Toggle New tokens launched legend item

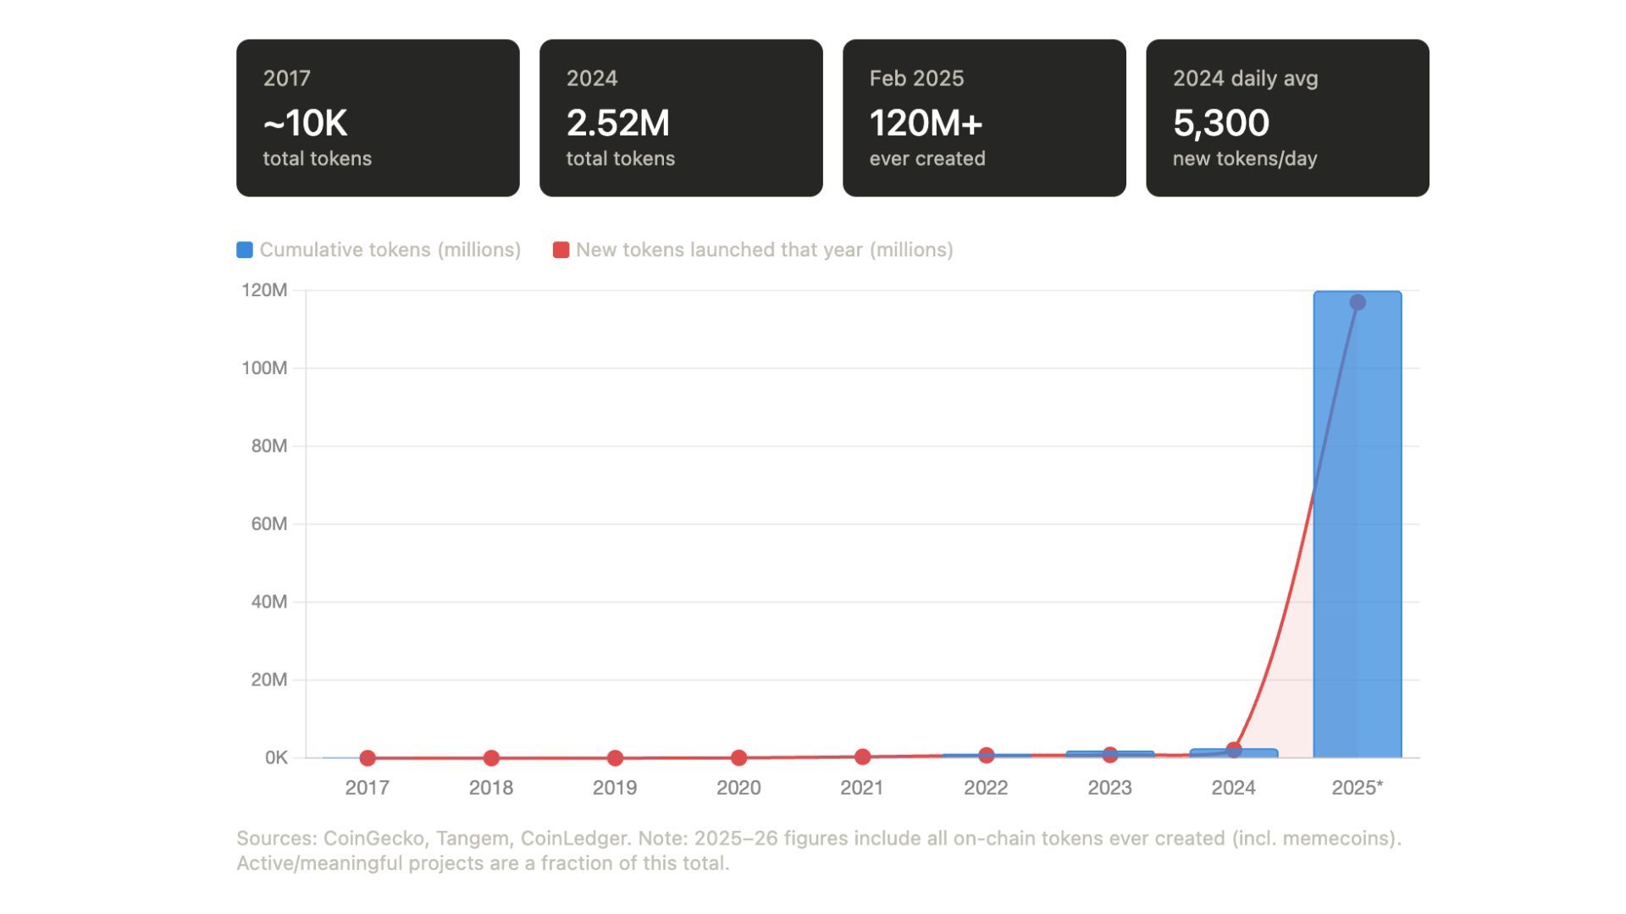[764, 250]
